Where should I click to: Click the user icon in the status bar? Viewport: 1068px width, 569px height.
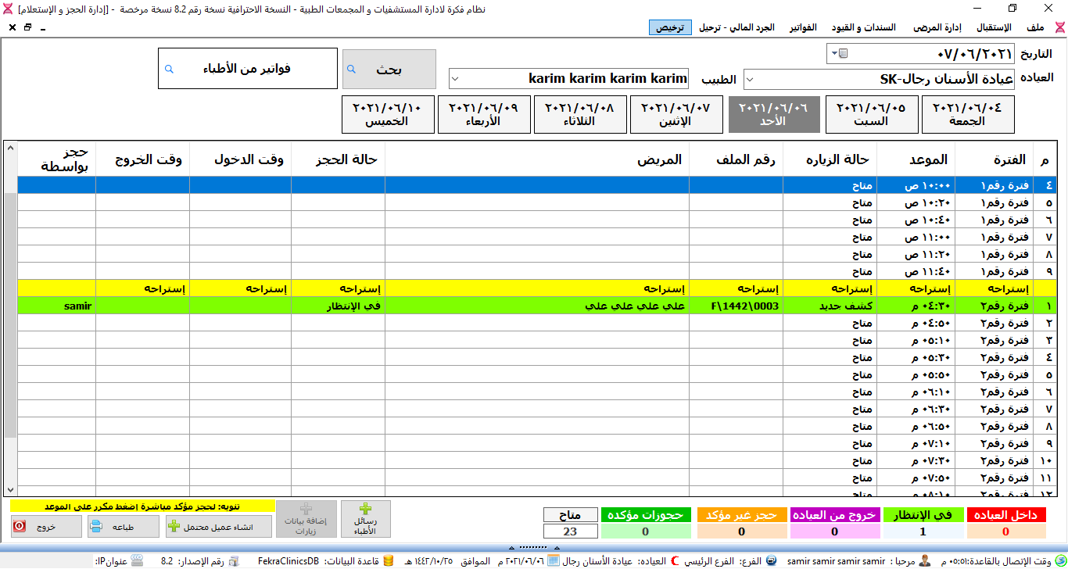(925, 561)
